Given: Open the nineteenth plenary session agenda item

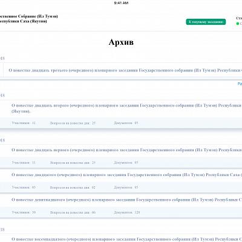Looking at the screenshot, I should click(126, 200).
